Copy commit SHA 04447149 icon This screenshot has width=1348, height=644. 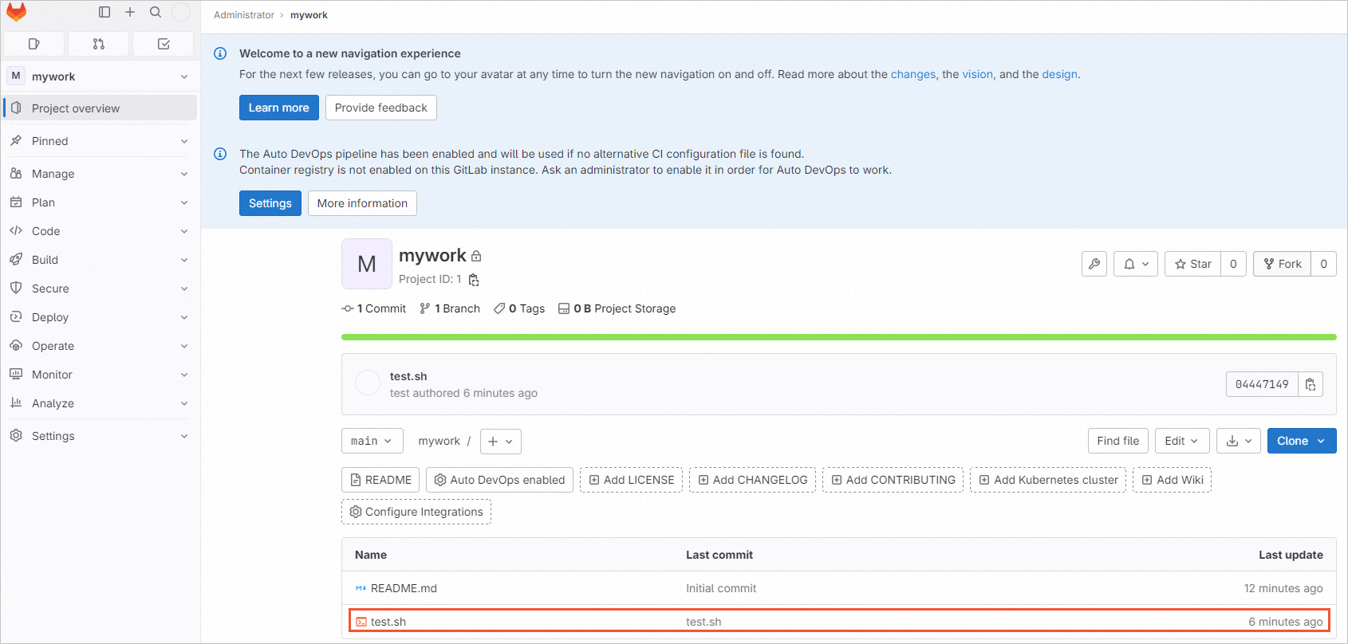(1311, 384)
